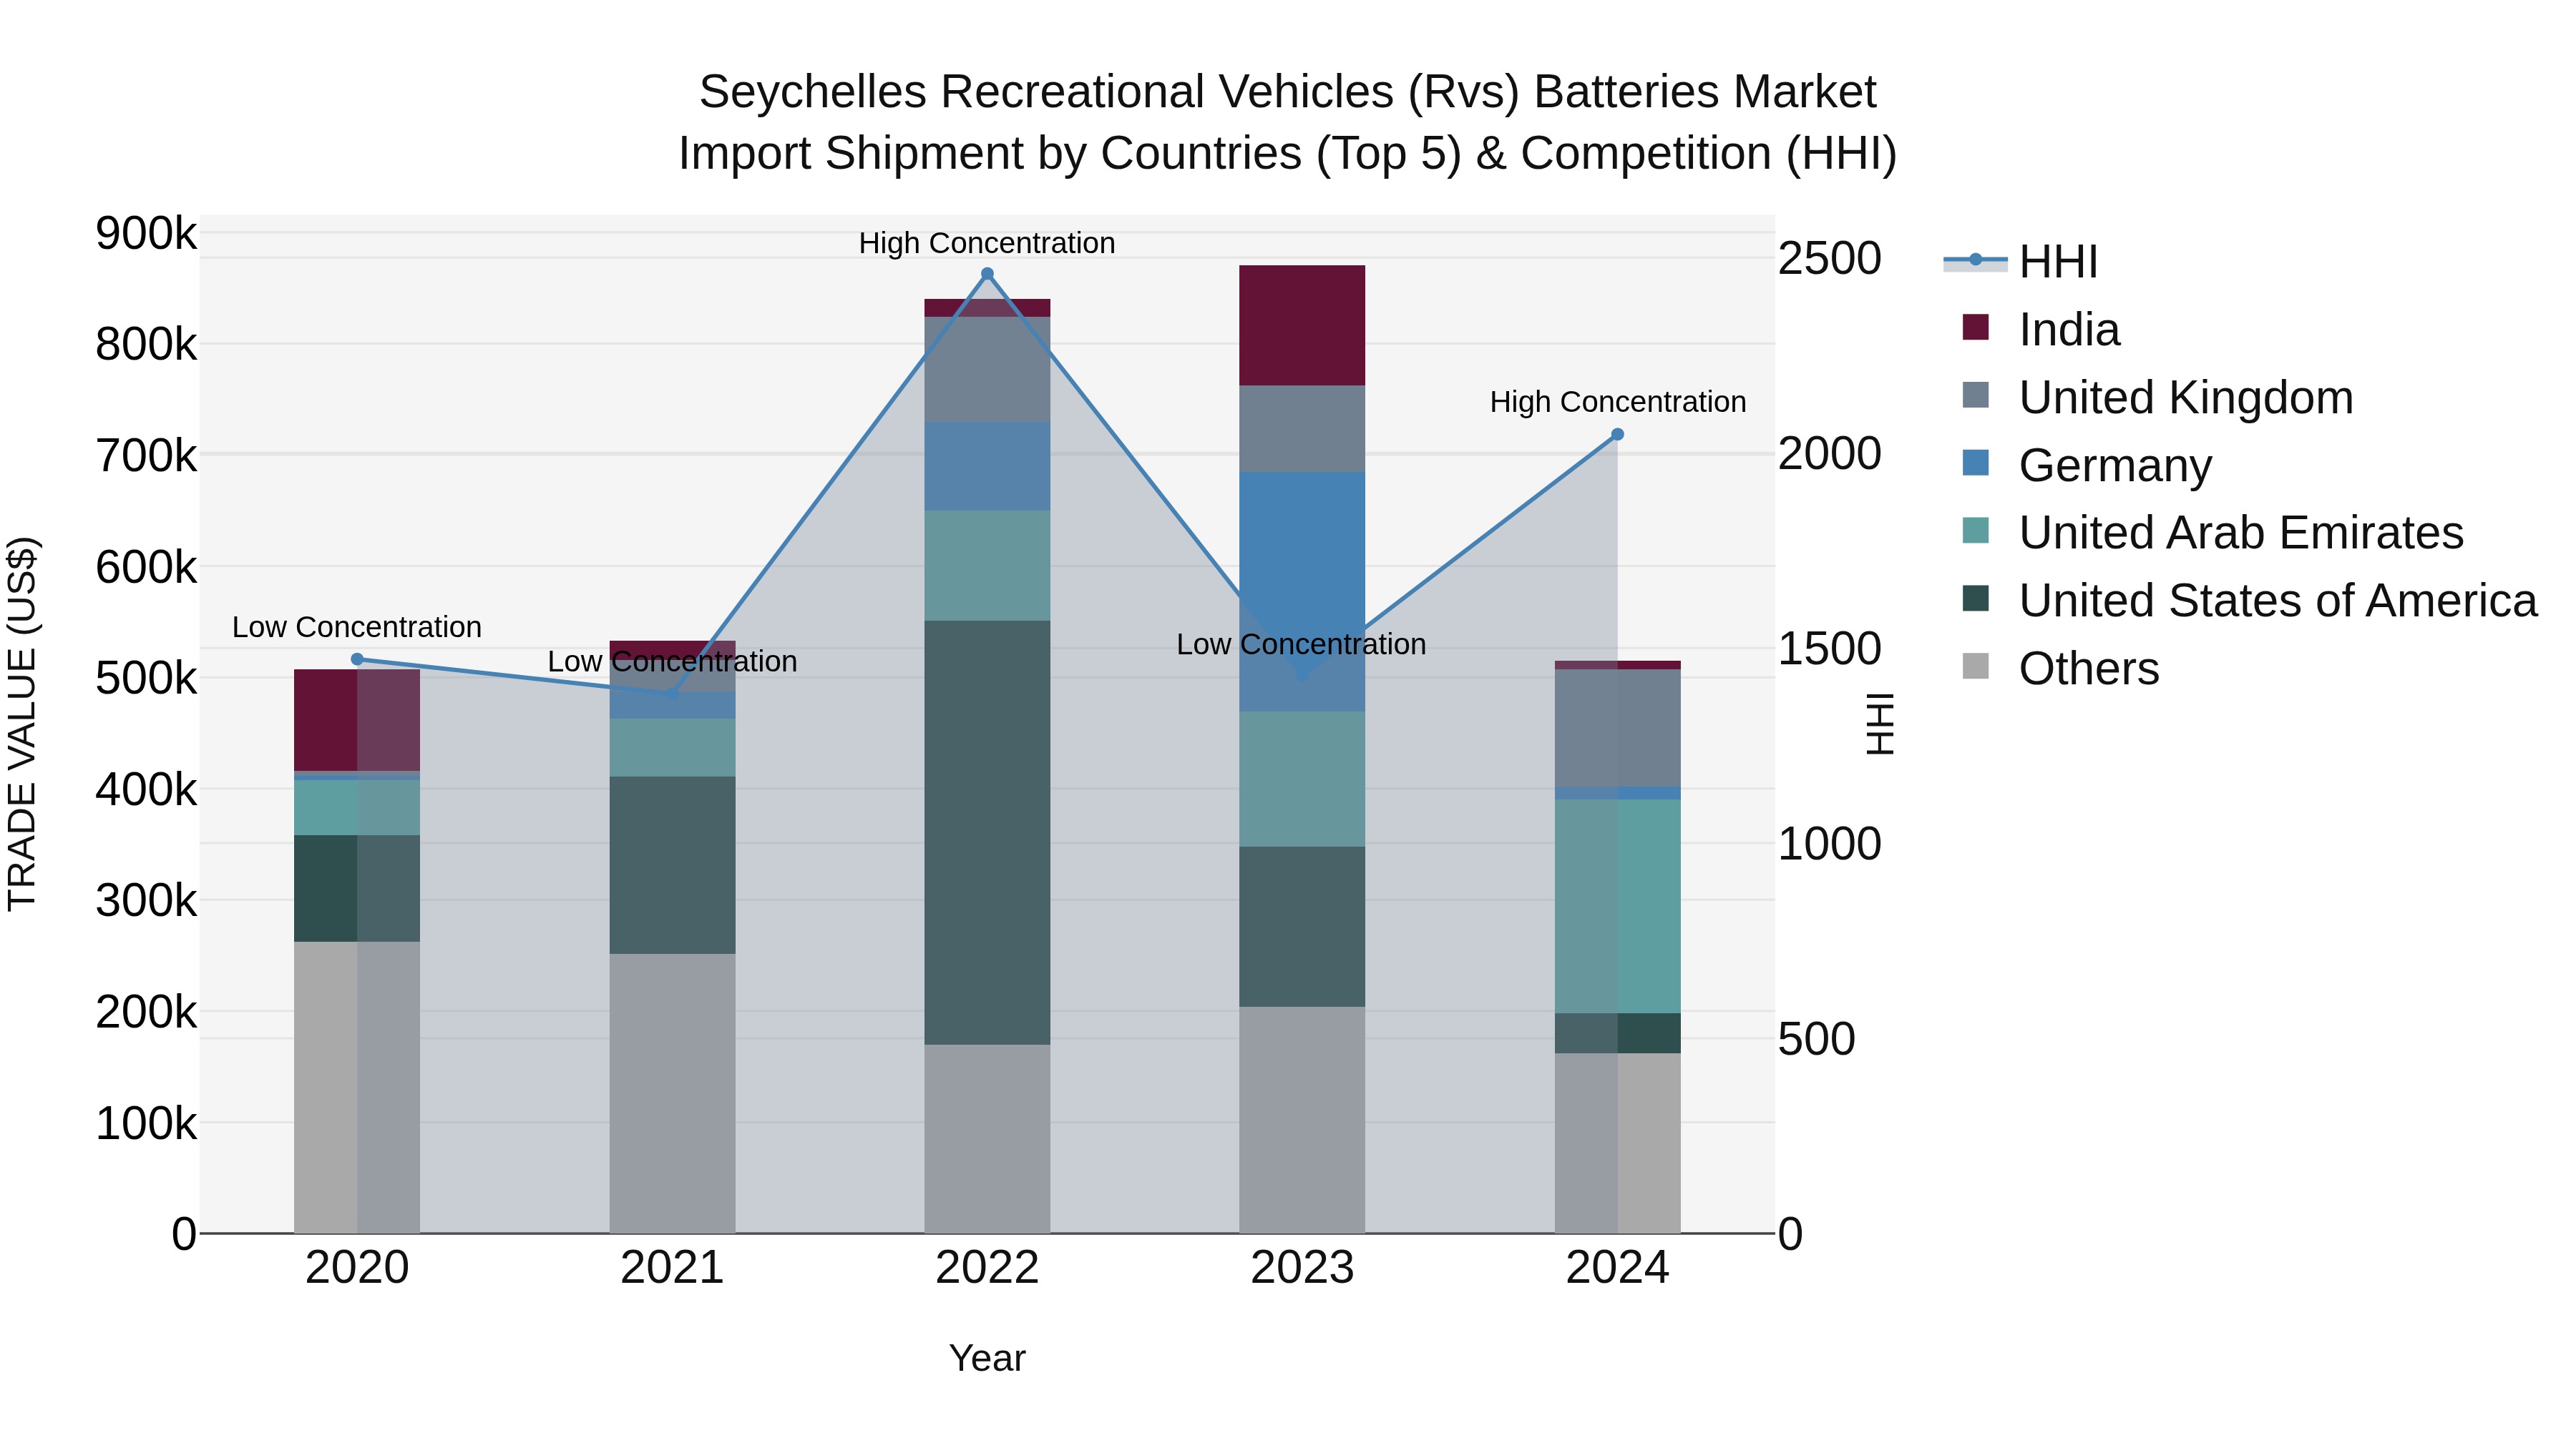The image size is (2576, 1448).
Task: Select the United Kingdom segment of 2024 bar
Action: tap(1617, 729)
